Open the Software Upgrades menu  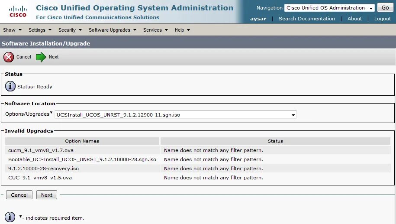click(x=113, y=30)
